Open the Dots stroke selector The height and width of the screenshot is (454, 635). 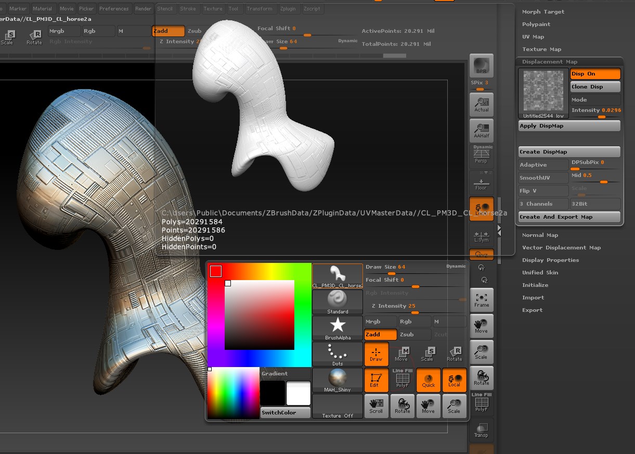click(x=338, y=354)
